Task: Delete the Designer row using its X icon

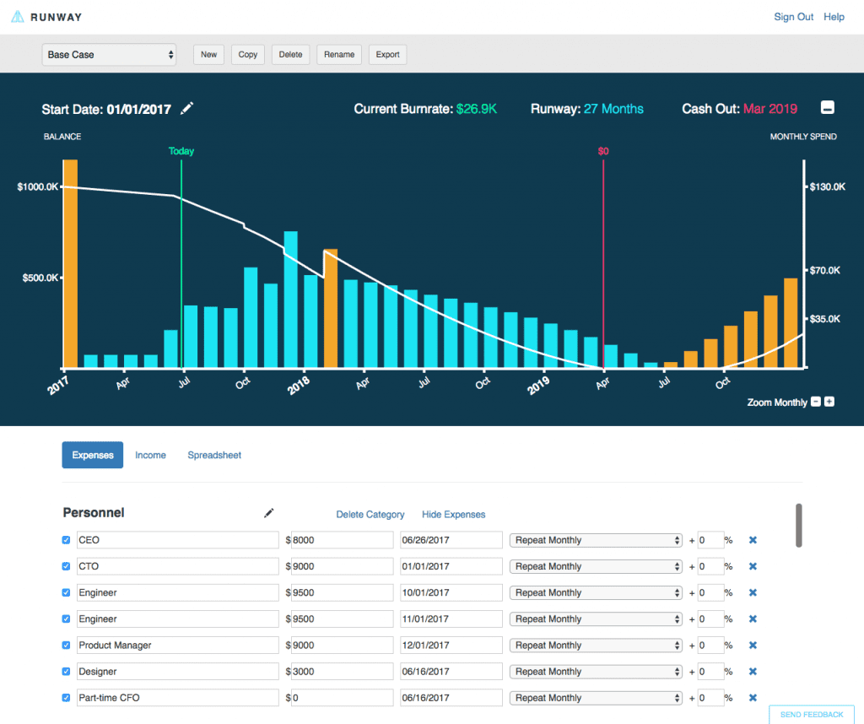Action: pyautogui.click(x=752, y=671)
